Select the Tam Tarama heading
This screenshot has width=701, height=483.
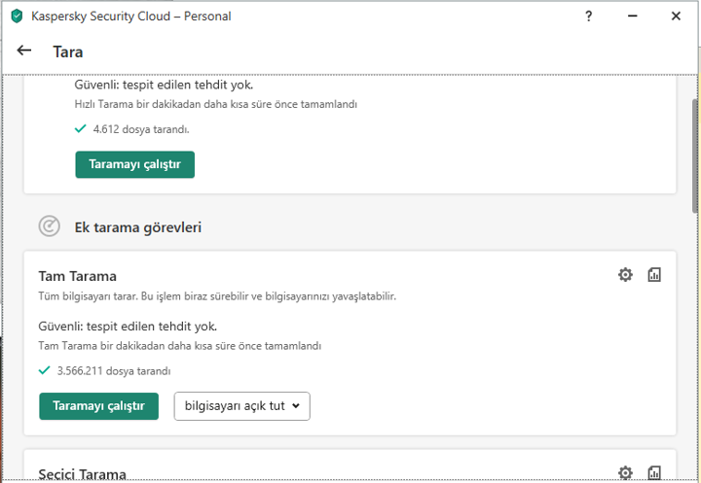coord(77,276)
